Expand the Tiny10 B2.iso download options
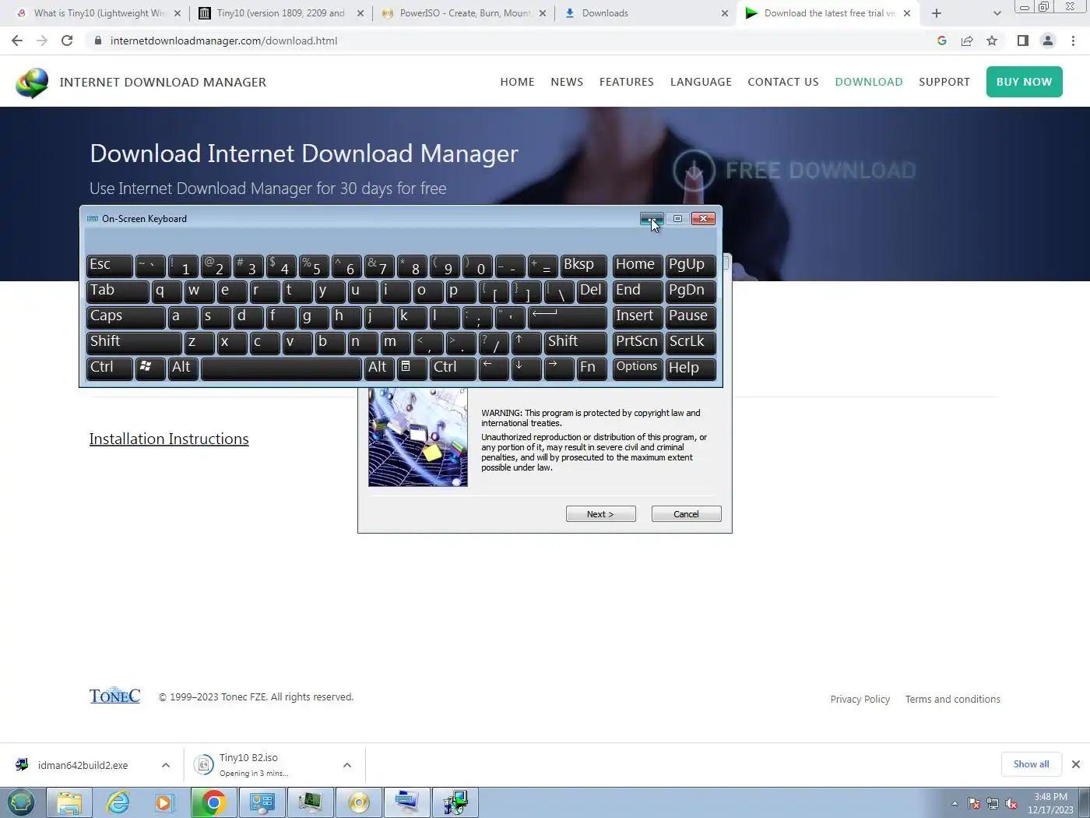Image resolution: width=1090 pixels, height=818 pixels. point(347,765)
